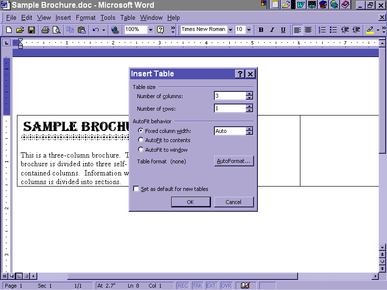Open the Format menu
Image resolution: width=387 pixels, height=290 pixels.
86,18
